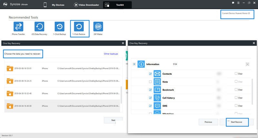Switch to My Devices tab

click(x=58, y=5)
